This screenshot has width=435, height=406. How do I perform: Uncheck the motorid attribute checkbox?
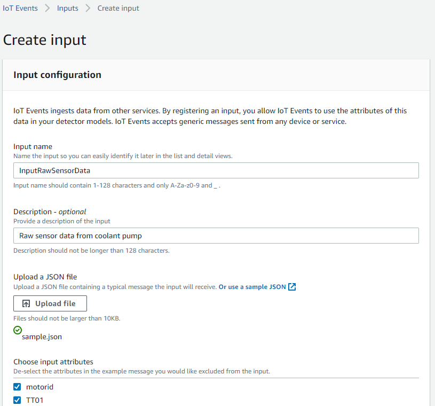(x=18, y=387)
